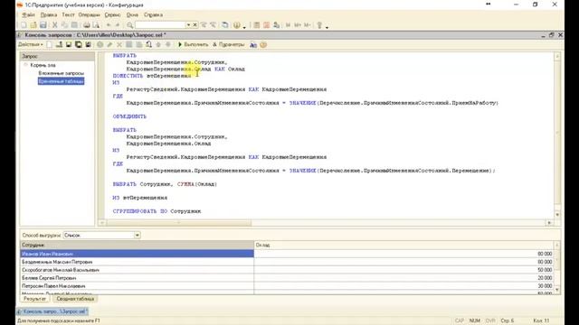Click the Copy icon in main toolbar
This screenshot has width=579, height=325.
64,25
